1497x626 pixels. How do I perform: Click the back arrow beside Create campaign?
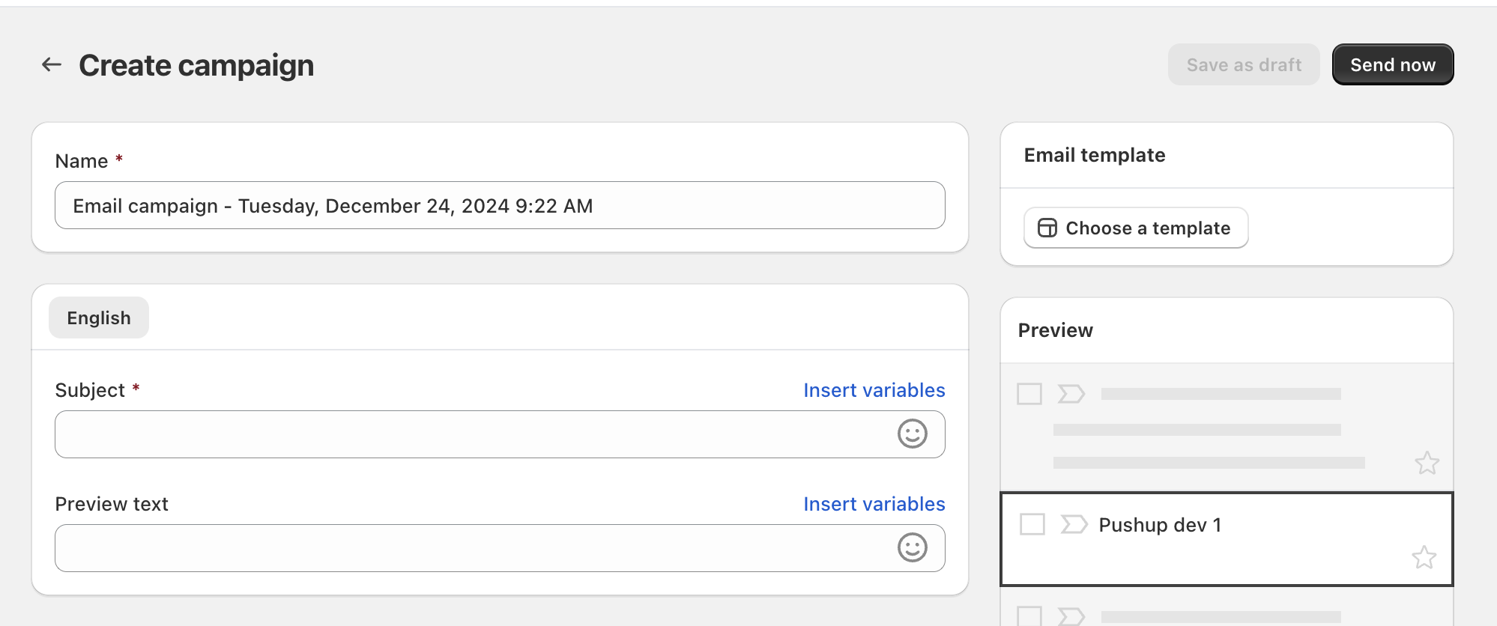(x=51, y=65)
